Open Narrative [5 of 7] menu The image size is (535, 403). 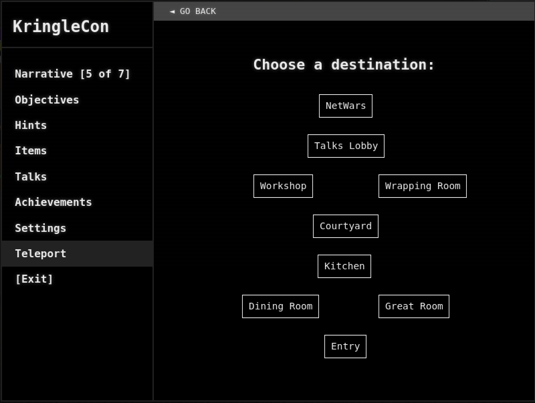click(x=72, y=74)
